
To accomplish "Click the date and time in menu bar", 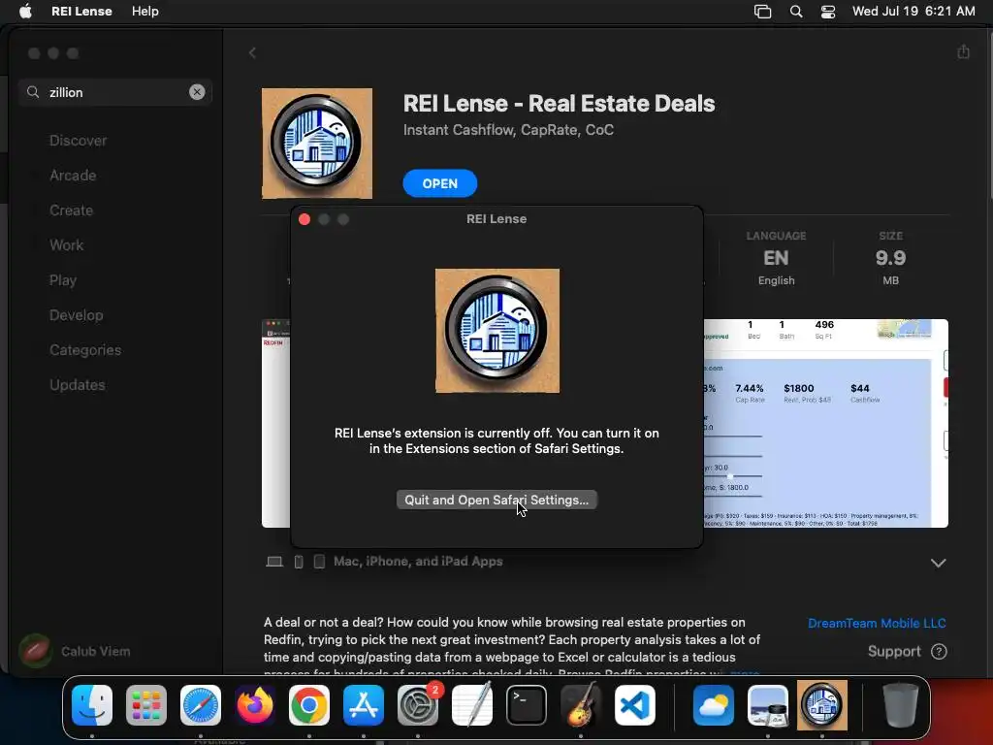I will tap(913, 12).
